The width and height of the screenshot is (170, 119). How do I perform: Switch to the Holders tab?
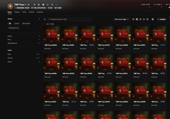coord(17,12)
